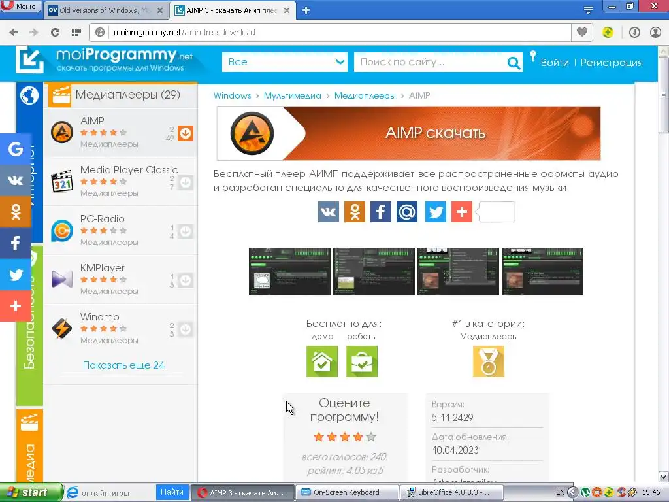Close the AIMP 3 browser tab
Screen dimensions: 669x502
tap(287, 10)
